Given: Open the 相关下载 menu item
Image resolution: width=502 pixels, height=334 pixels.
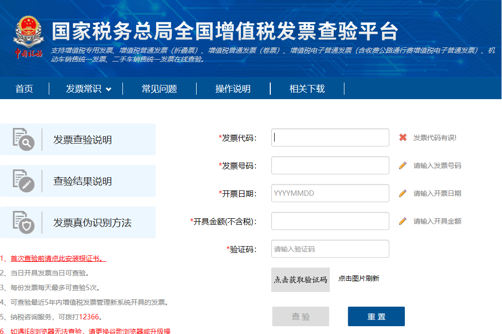Looking at the screenshot, I should coord(307,89).
